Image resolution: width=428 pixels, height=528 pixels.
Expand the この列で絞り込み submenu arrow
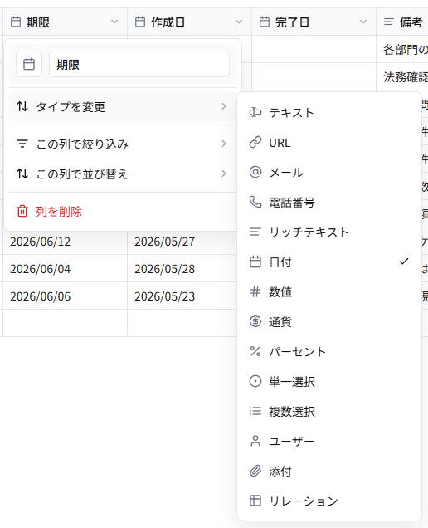click(224, 144)
